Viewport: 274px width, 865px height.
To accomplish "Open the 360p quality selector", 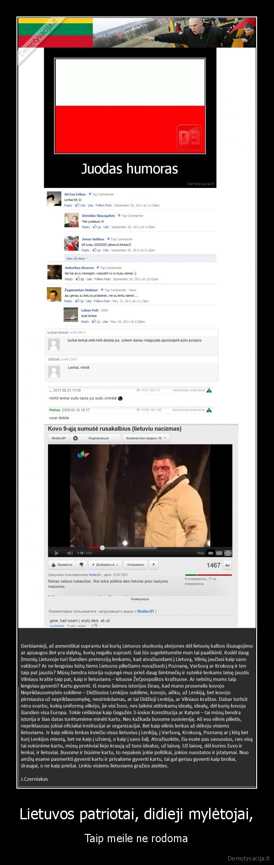I will pyautogui.click(x=200, y=553).
